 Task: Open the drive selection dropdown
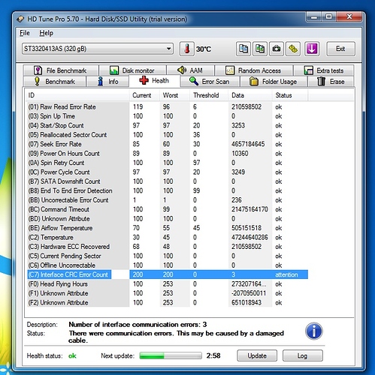pos(98,49)
